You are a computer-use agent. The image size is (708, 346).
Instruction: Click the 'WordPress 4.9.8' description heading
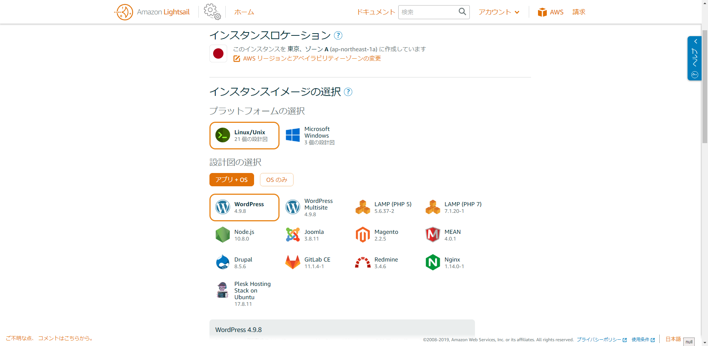pos(239,330)
